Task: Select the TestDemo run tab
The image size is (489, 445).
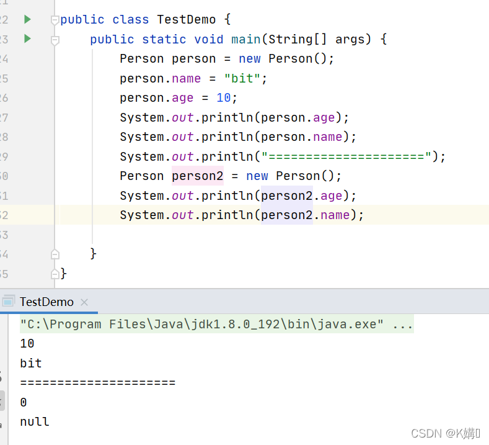Action: 46,302
